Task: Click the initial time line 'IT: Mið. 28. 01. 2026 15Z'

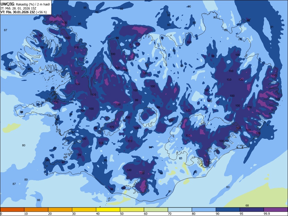Action: pyautogui.click(x=18, y=8)
